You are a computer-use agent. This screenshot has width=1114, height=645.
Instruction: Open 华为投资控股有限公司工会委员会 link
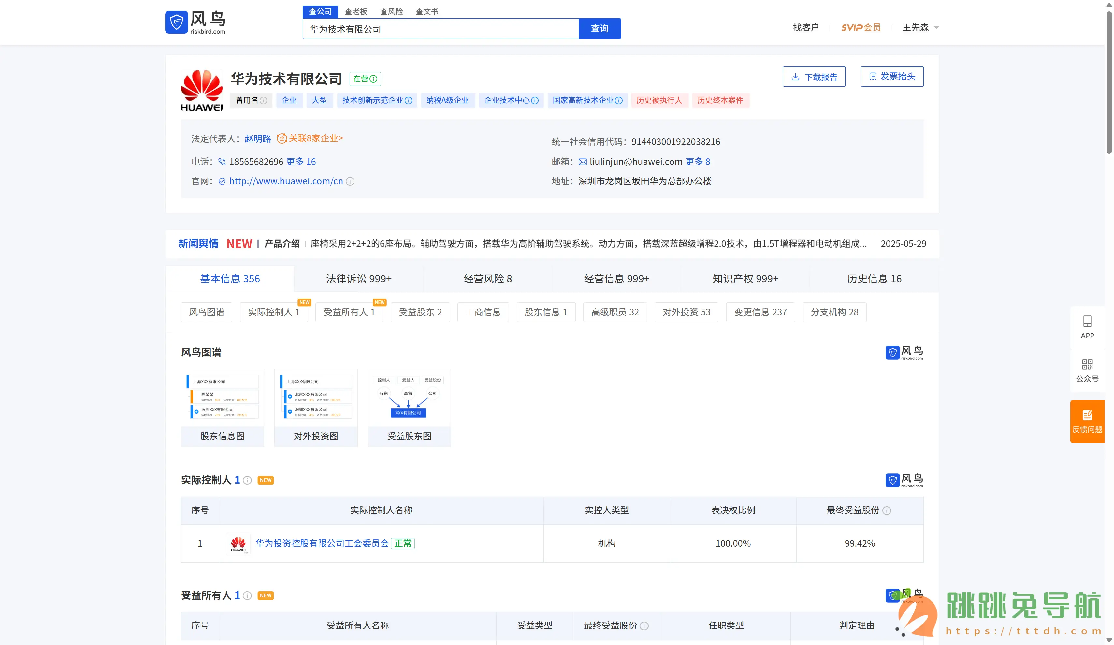coord(322,544)
